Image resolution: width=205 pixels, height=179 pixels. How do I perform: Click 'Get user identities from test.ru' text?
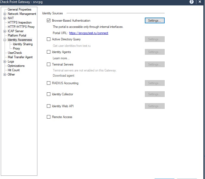tap(72, 46)
